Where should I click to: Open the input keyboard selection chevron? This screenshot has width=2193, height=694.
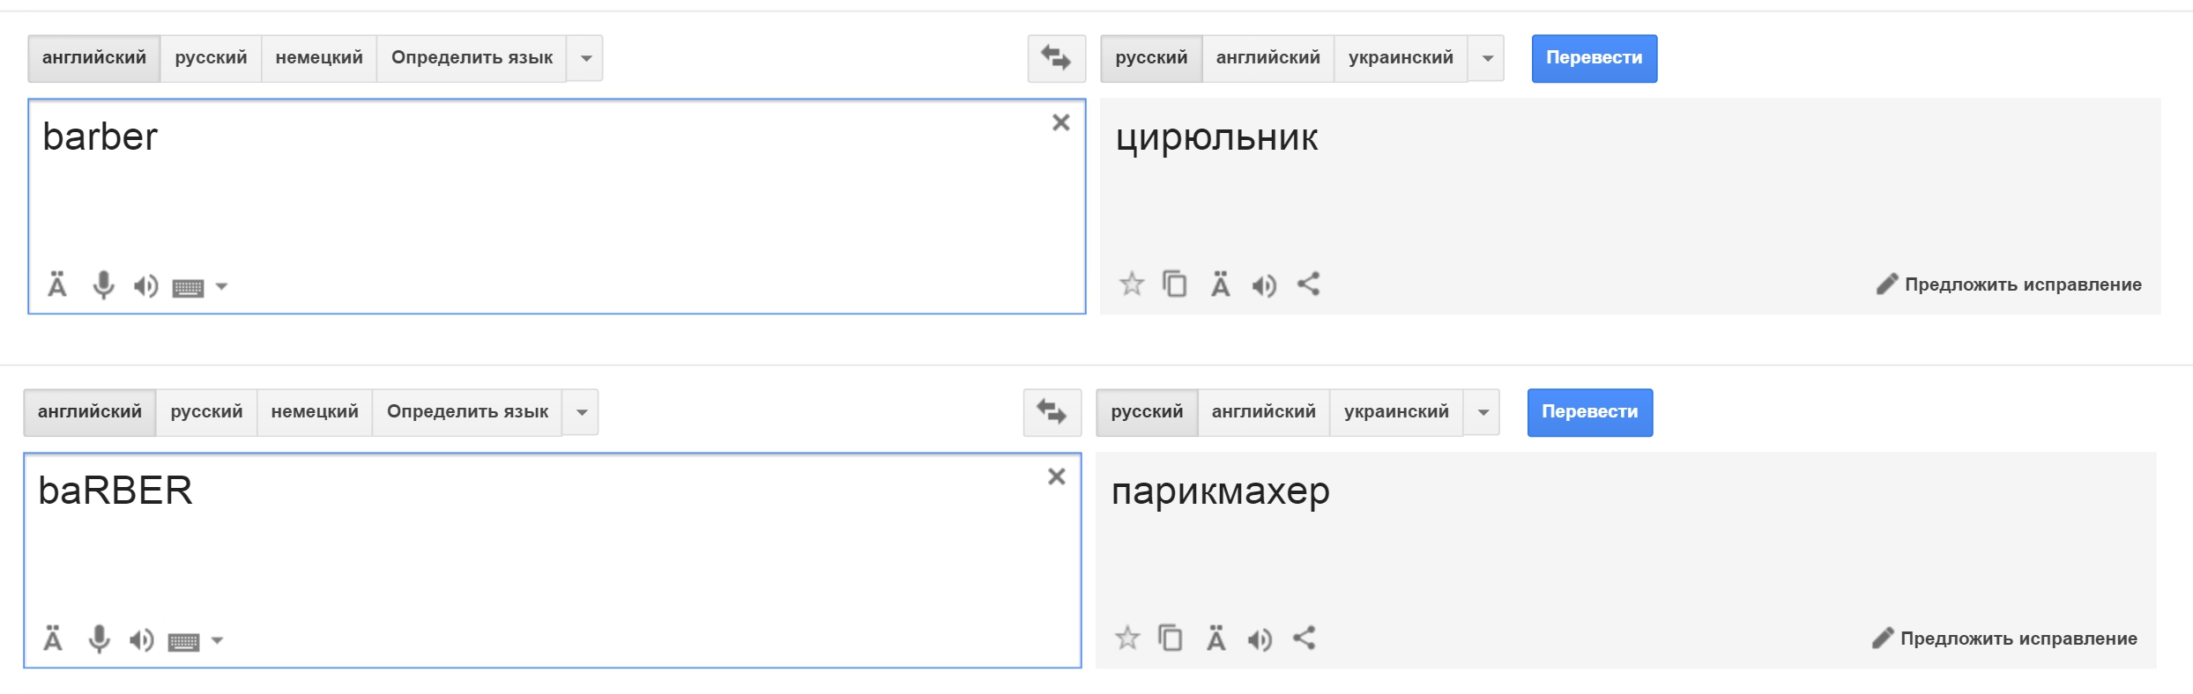[x=221, y=285]
